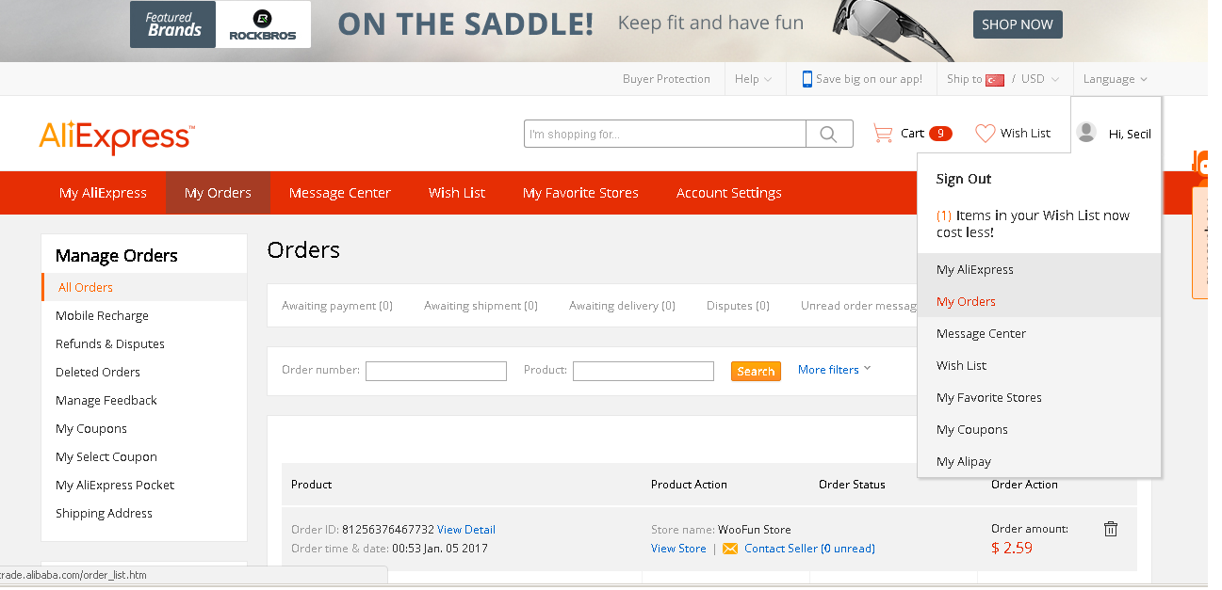Click the cart item count badge
Screen dimensions: 1222x590
point(940,134)
